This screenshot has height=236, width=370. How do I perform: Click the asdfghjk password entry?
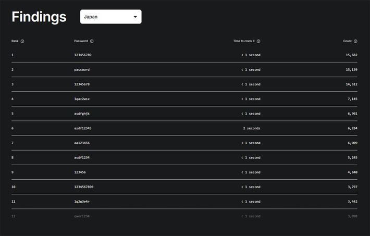pos(82,113)
